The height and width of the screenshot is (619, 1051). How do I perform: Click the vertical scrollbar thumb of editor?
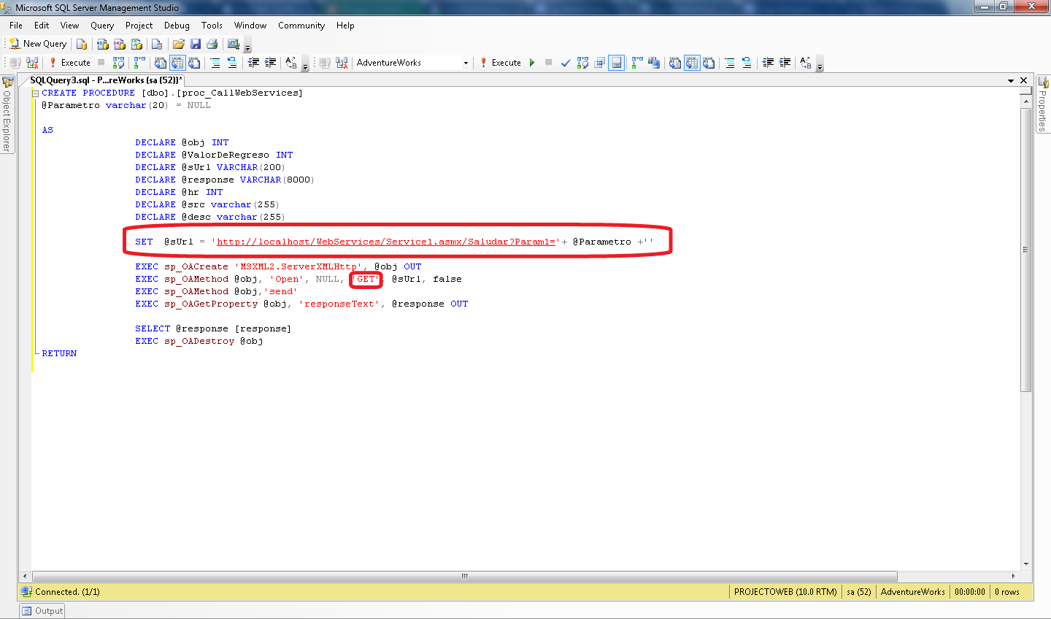[1026, 250]
